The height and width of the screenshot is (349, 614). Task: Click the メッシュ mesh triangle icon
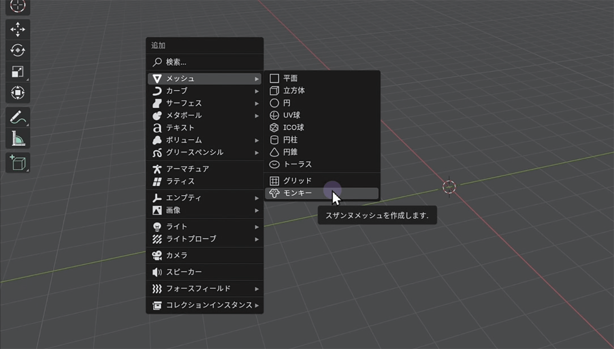coord(157,79)
